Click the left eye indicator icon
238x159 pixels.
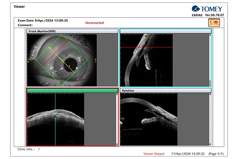click(214, 23)
